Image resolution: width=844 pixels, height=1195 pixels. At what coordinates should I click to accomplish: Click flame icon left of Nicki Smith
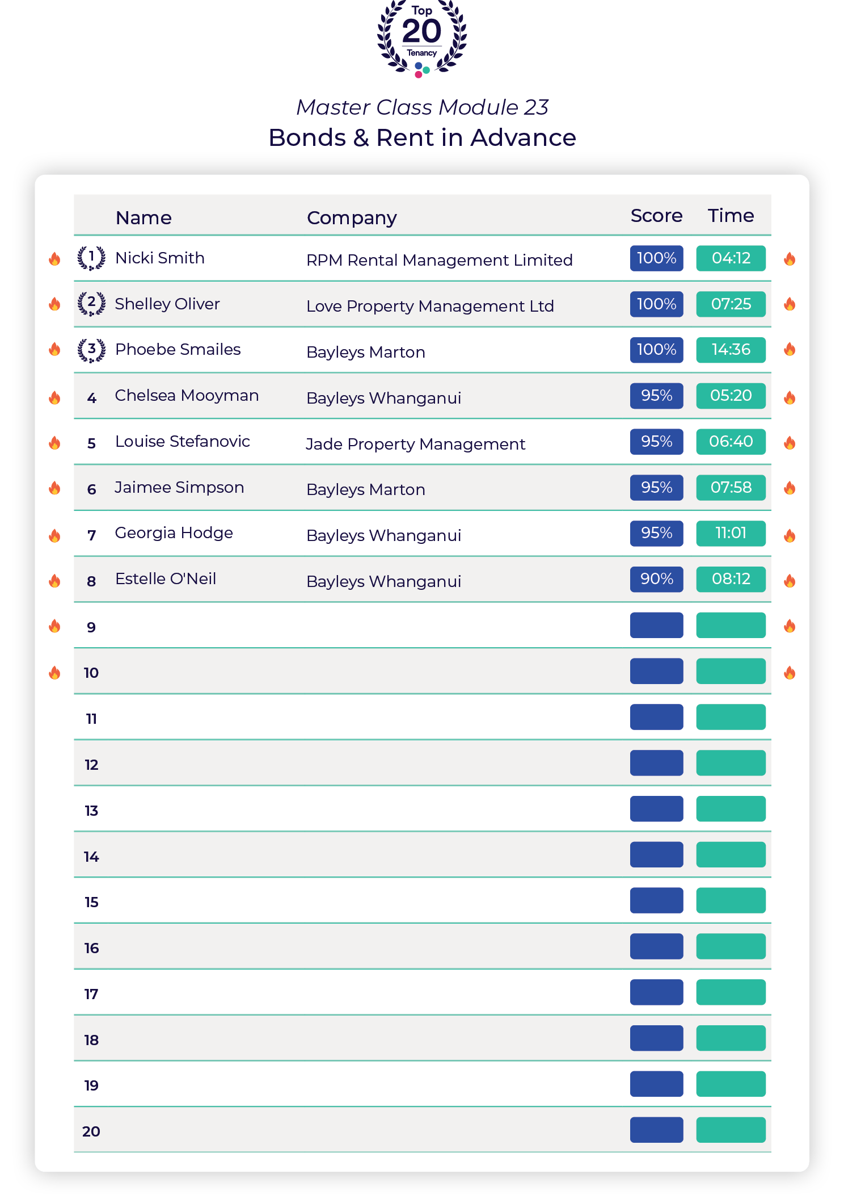(x=54, y=259)
